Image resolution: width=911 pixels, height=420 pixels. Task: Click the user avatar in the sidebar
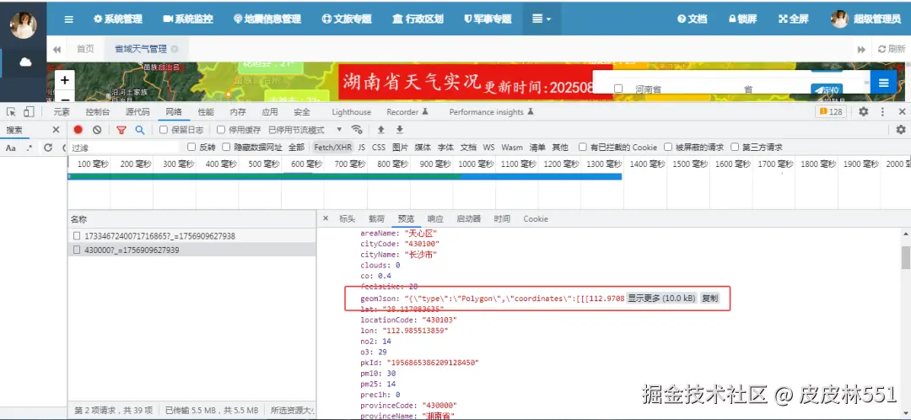[24, 24]
